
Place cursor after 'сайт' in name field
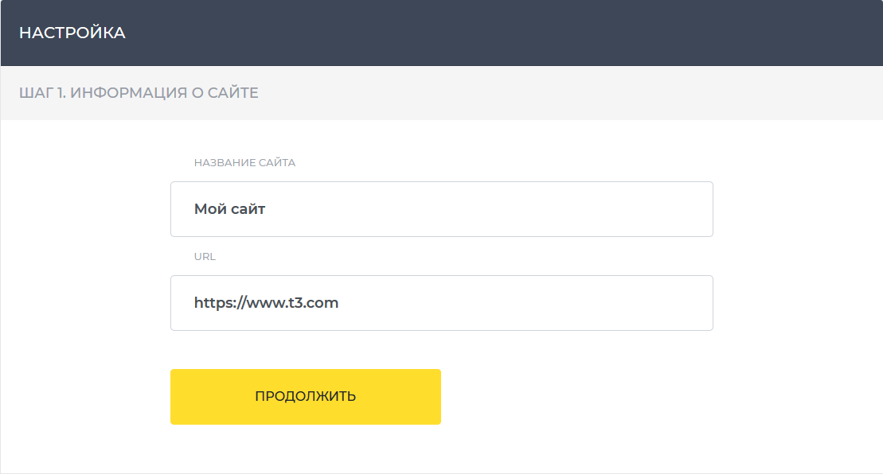[x=266, y=210]
